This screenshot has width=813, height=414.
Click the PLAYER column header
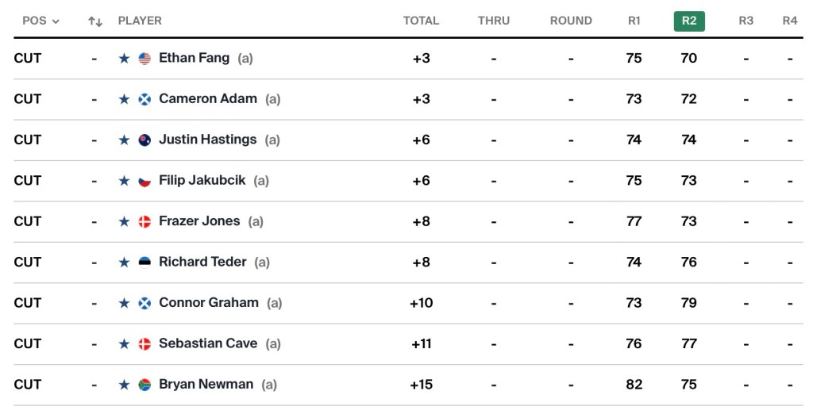pyautogui.click(x=140, y=21)
